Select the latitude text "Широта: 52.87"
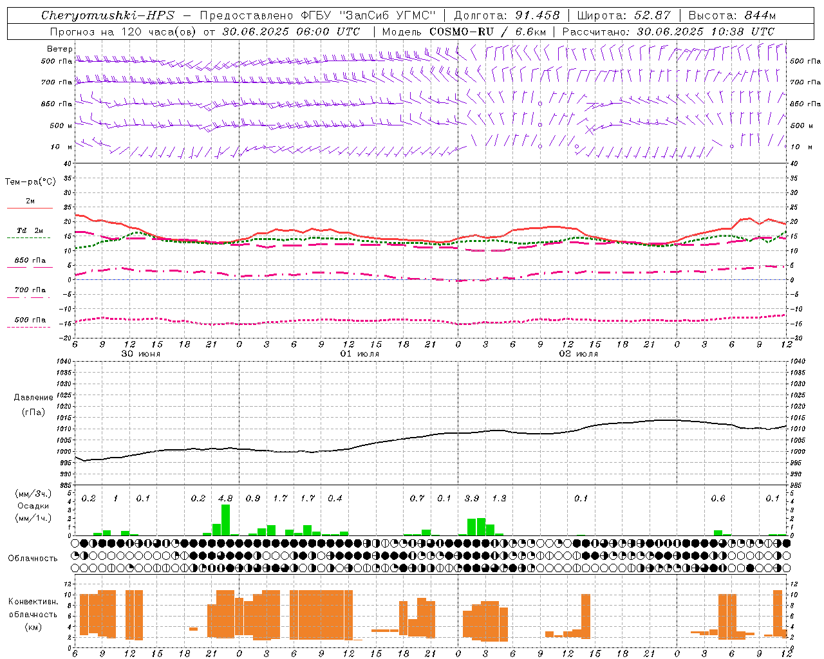Screen dimensions: 824x659 pyautogui.click(x=624, y=15)
